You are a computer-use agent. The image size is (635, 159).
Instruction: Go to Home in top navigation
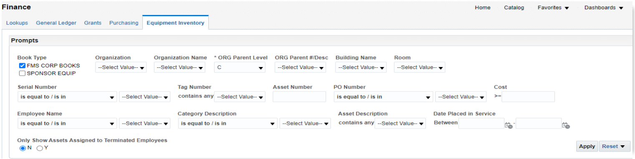483,7
